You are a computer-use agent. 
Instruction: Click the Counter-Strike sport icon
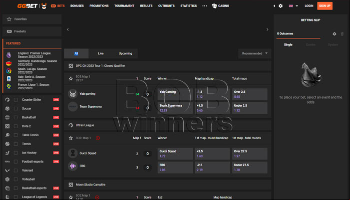click(x=7, y=100)
